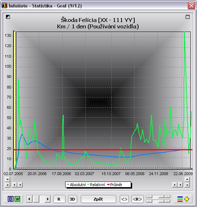This screenshot has height=207, width=197.
Task: Click the upper small slider near <R>
Action: pyautogui.click(x=158, y=197)
